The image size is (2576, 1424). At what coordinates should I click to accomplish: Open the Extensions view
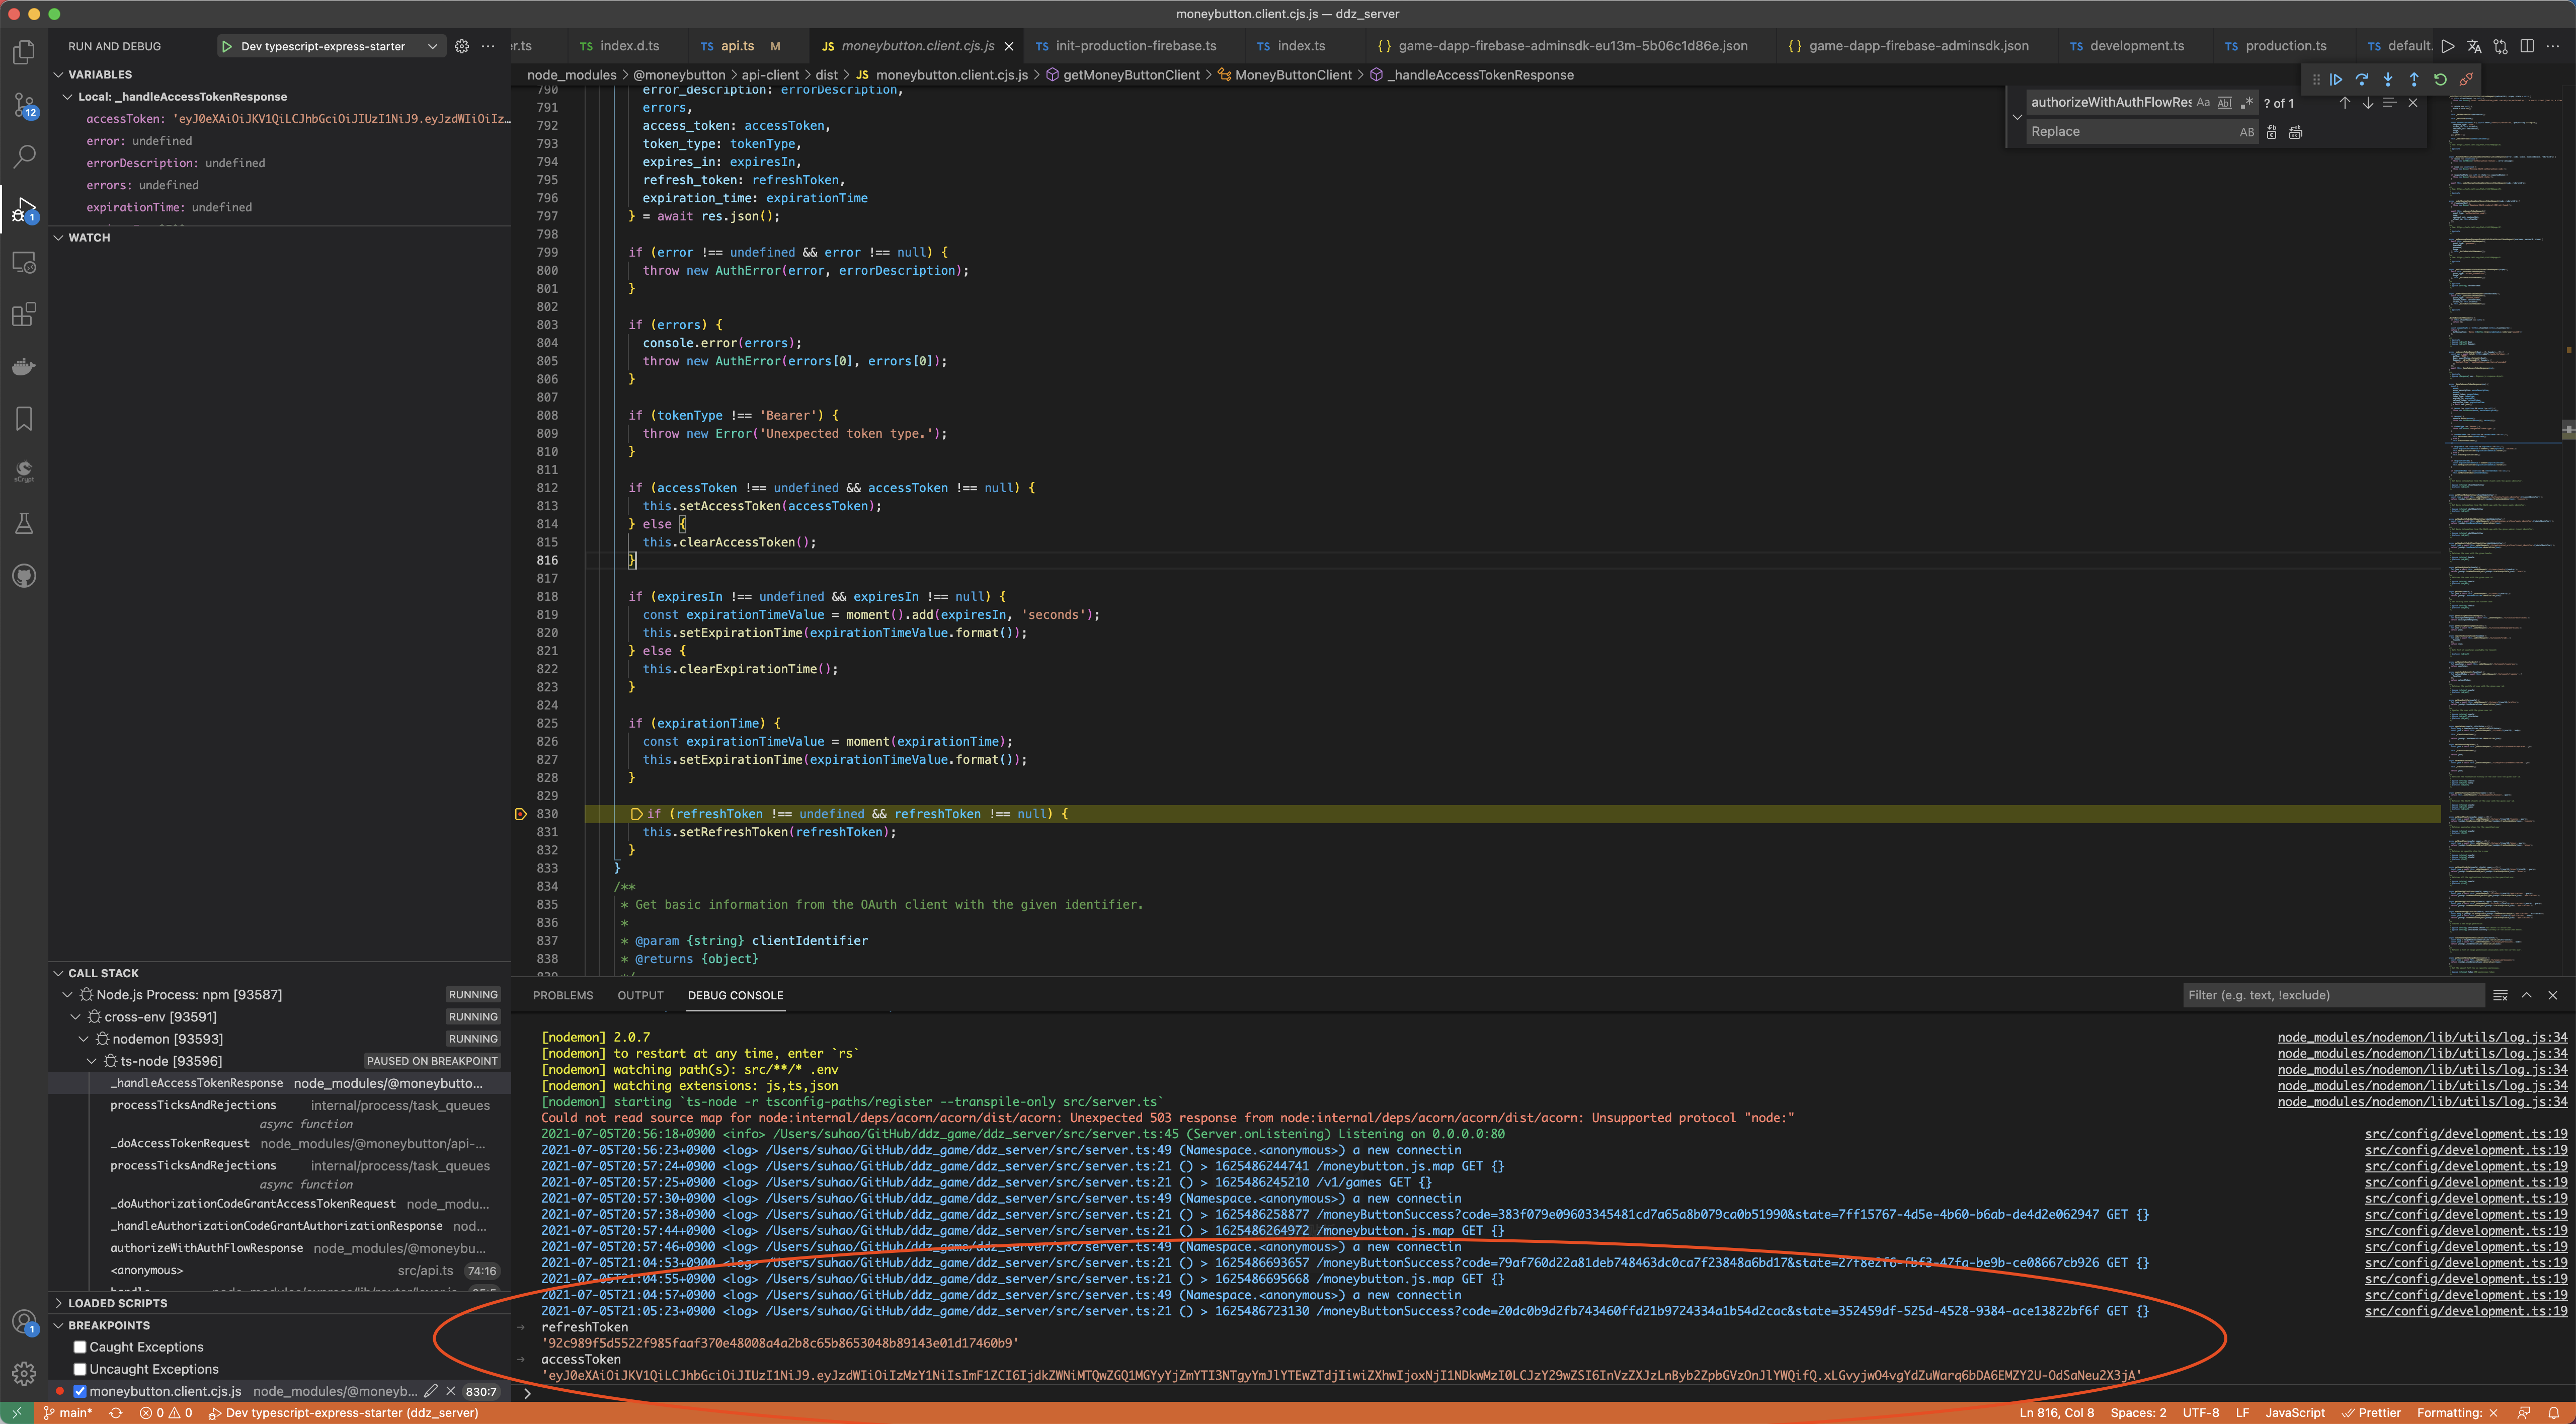(x=24, y=314)
